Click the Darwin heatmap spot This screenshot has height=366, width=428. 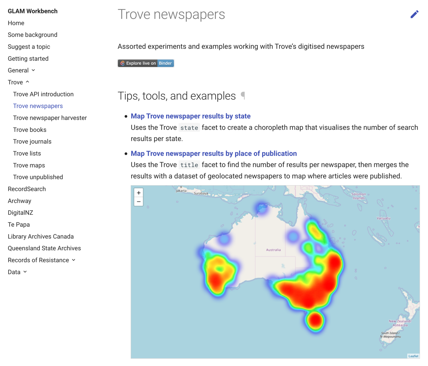[262, 208]
